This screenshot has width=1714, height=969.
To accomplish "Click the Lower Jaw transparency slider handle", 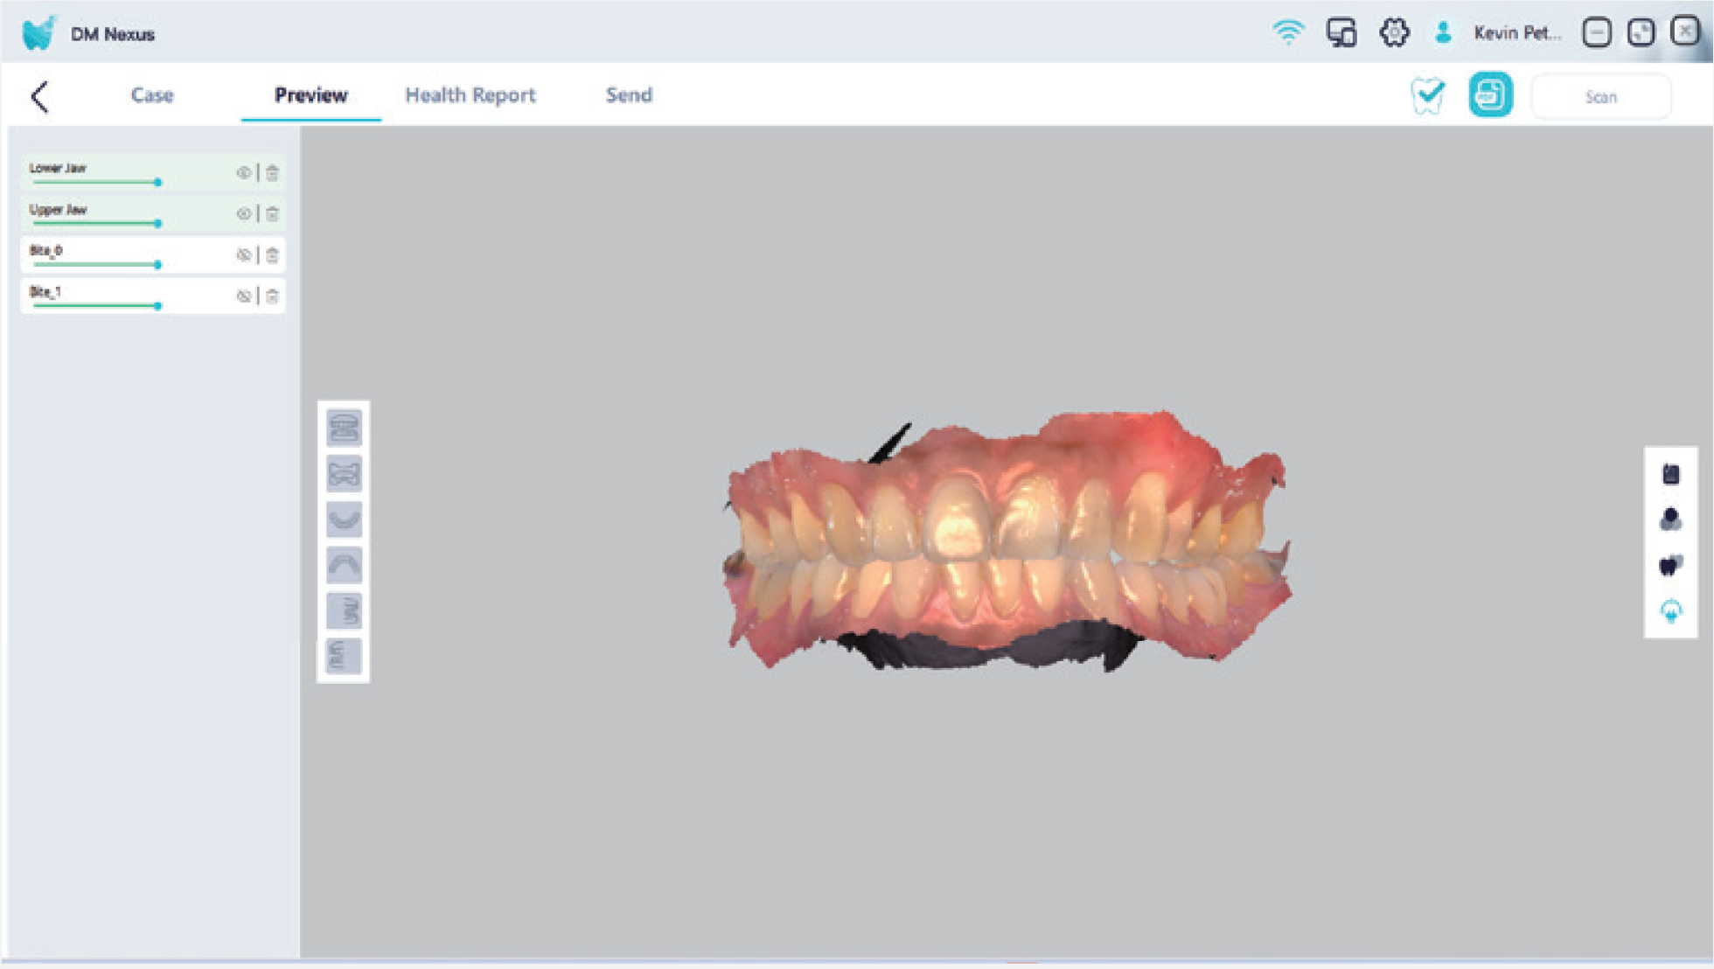I will (x=157, y=182).
